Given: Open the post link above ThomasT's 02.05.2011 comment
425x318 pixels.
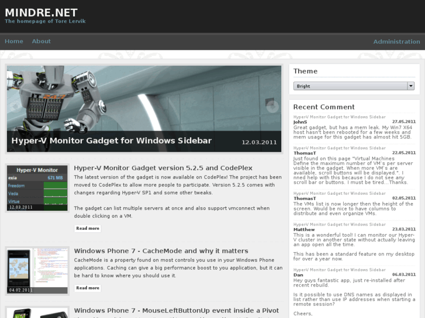Looking at the screenshot, I should coord(339,193).
